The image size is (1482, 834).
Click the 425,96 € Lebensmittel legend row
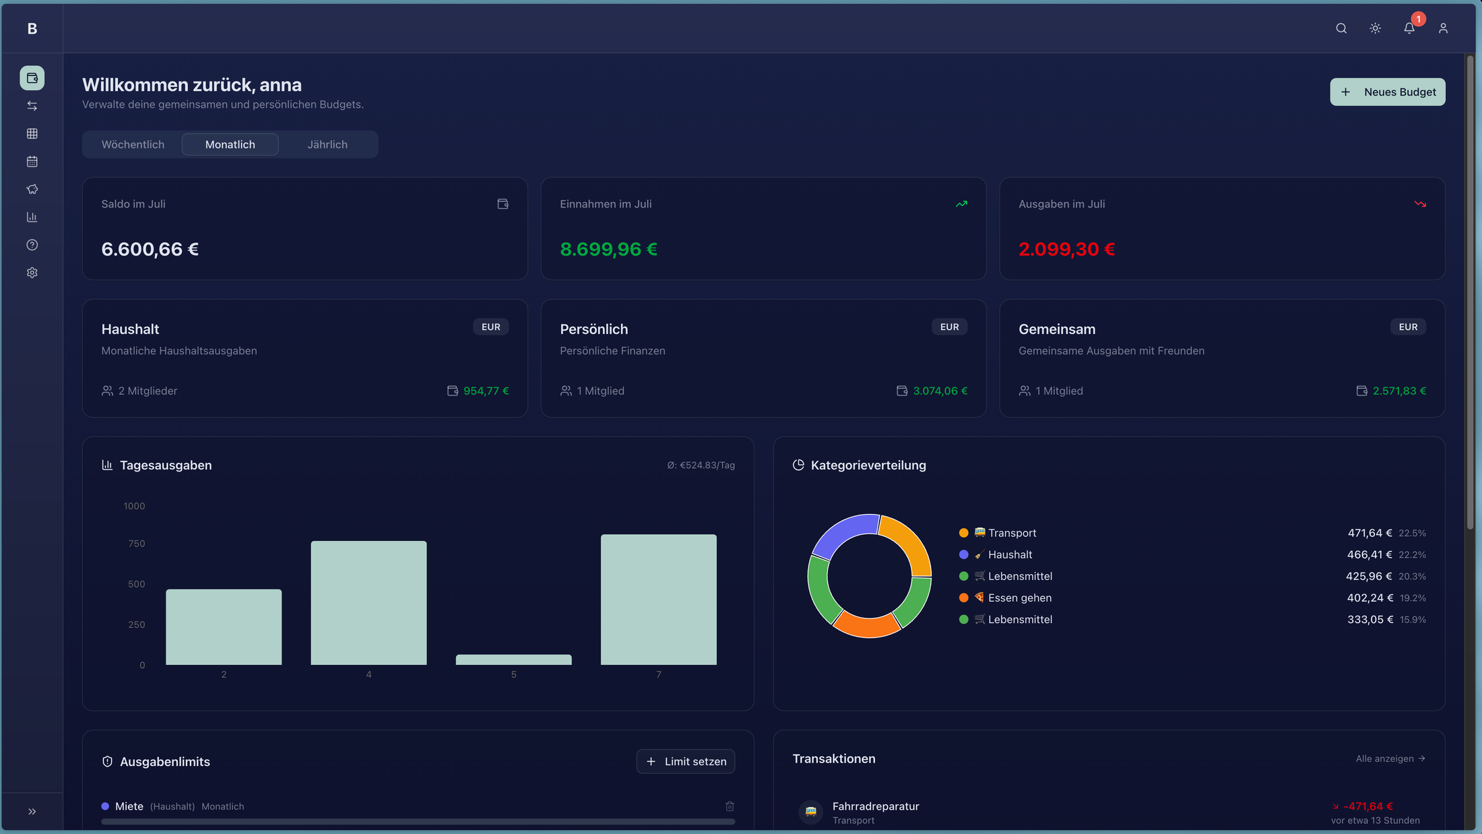point(1192,576)
